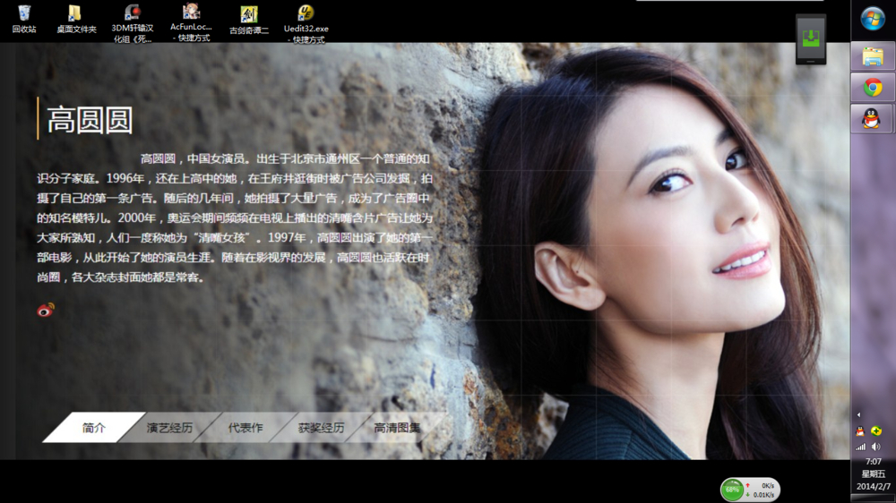896x503 pixels.
Task: Click the 68% green memory ball
Action: (732, 490)
